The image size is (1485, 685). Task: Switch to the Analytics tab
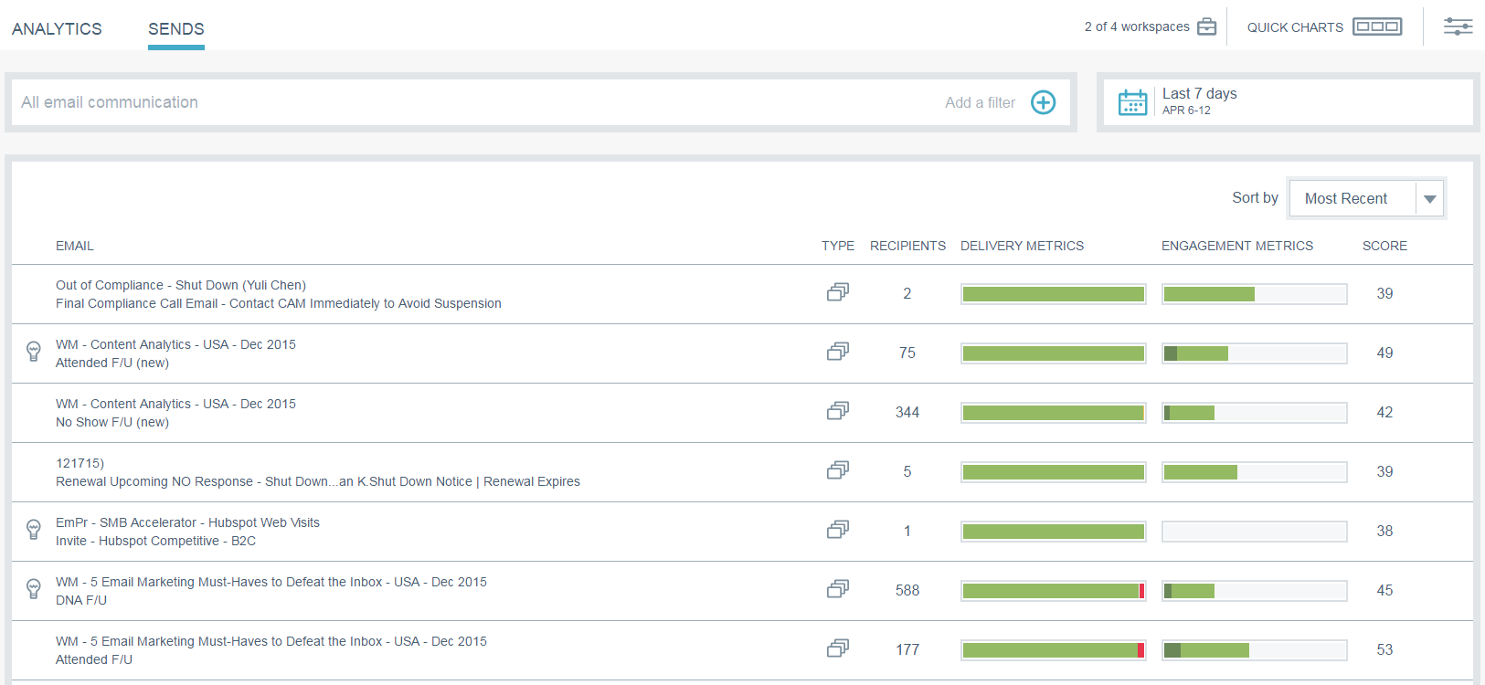pos(57,29)
